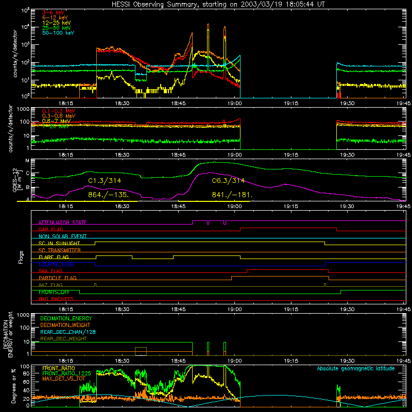Select the AAZ_FLAG label
412x412 pixels.
[50, 285]
